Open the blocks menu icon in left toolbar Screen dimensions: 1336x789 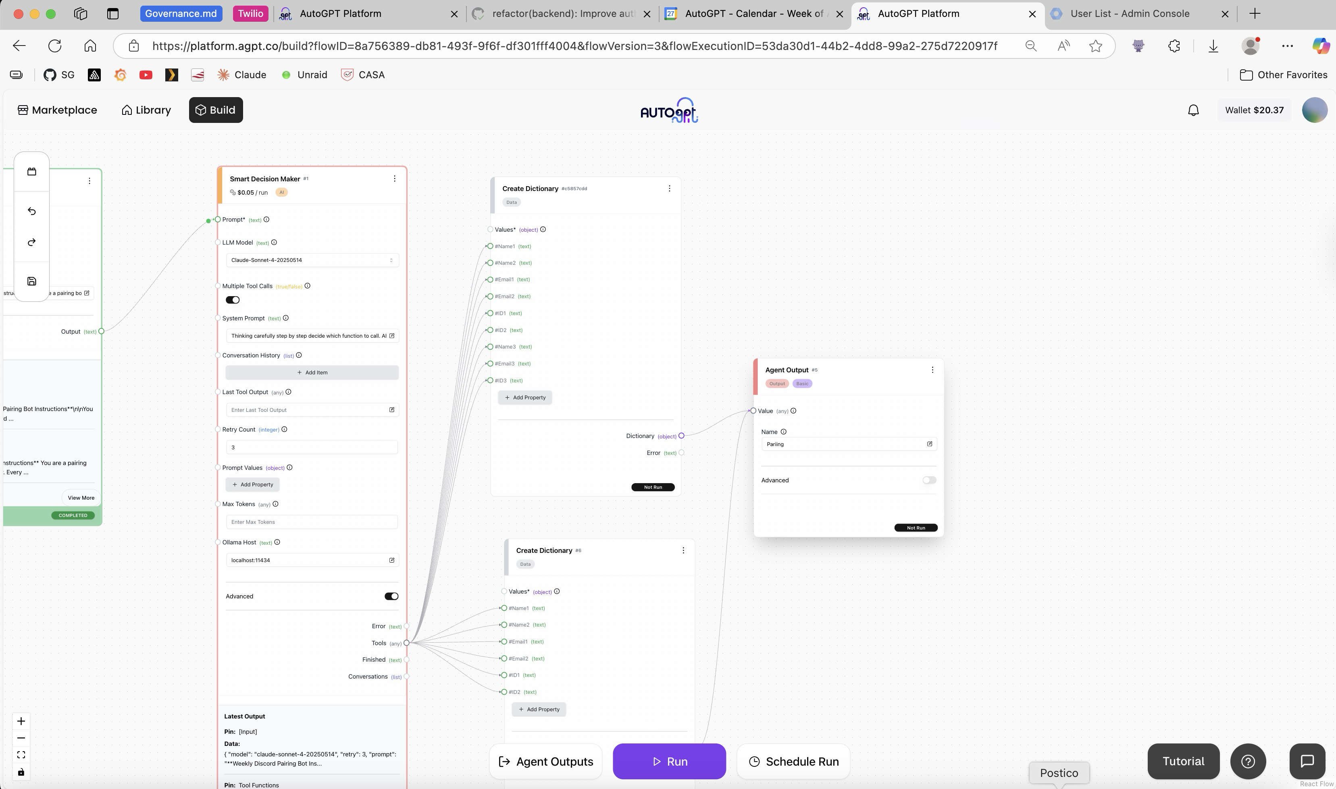[x=32, y=172]
